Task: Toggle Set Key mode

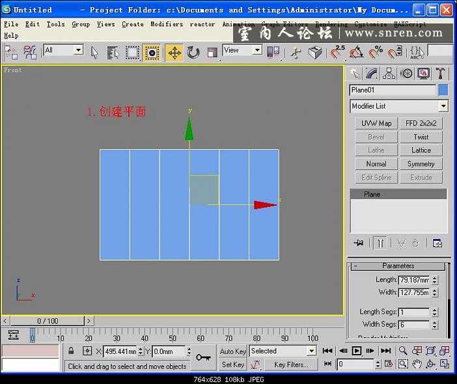Action: coord(233,364)
